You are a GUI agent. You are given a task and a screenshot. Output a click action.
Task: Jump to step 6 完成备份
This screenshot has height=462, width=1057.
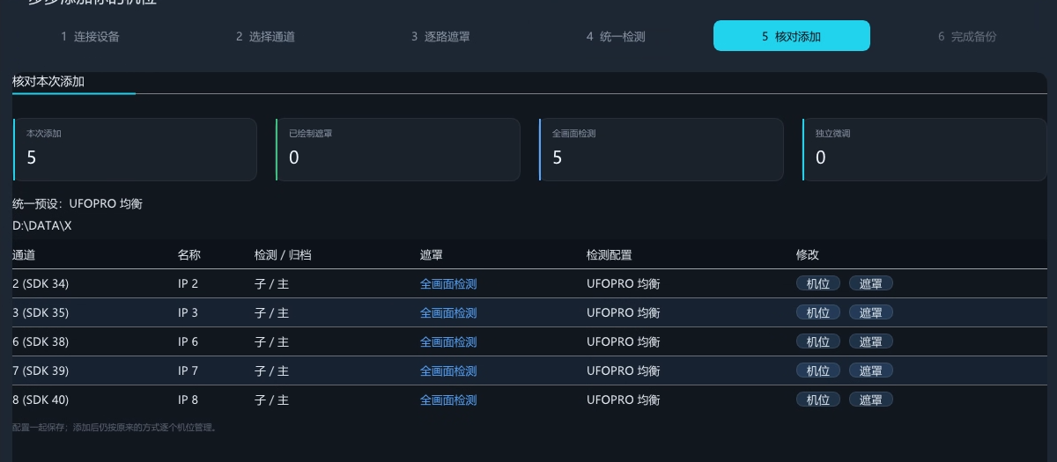tap(967, 36)
